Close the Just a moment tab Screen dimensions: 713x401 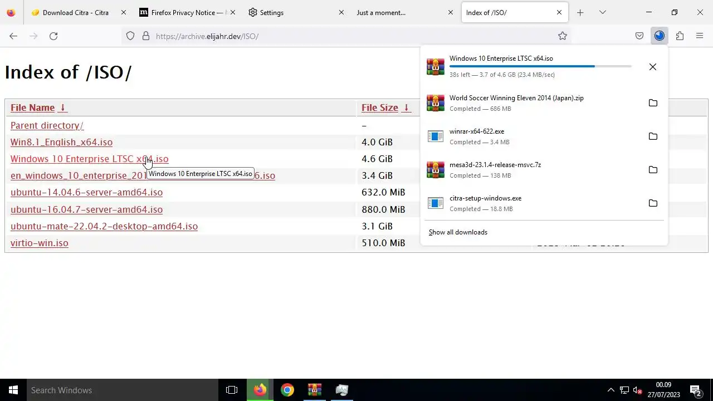451,12
